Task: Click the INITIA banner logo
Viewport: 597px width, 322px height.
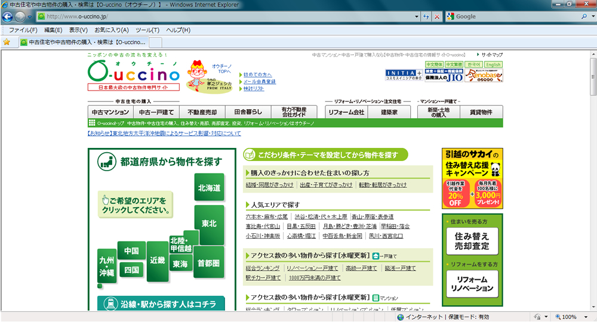Action: 404,75
